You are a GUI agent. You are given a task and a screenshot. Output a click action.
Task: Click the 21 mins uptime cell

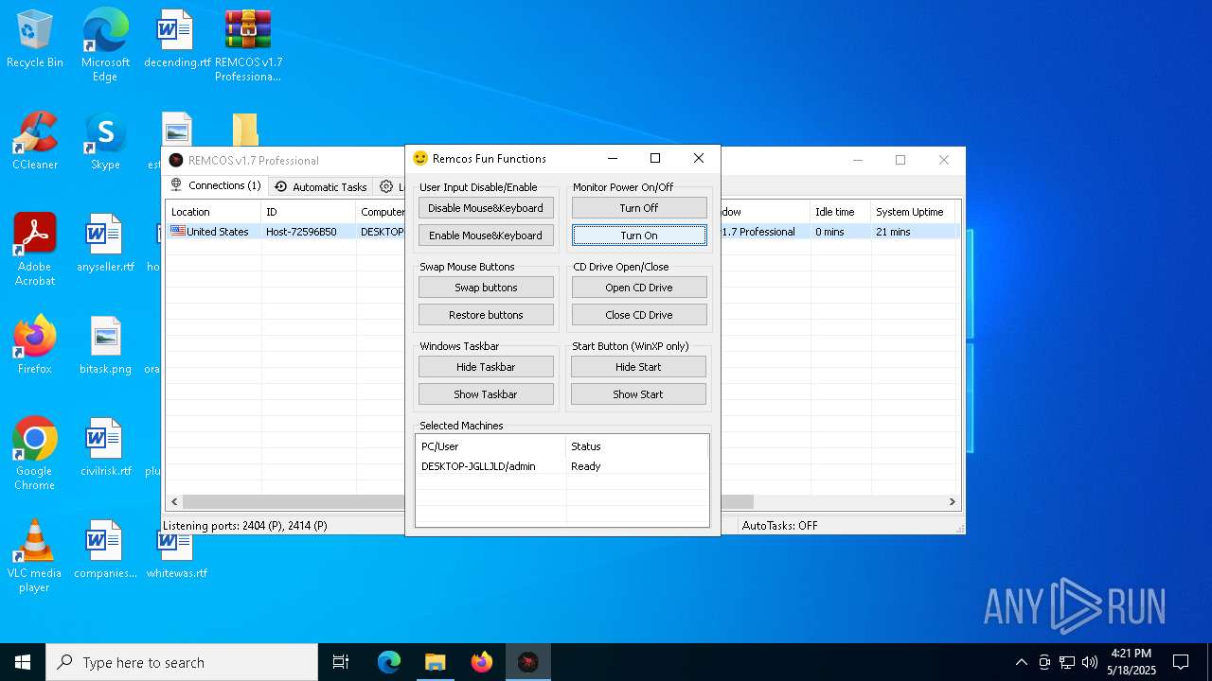[893, 232]
